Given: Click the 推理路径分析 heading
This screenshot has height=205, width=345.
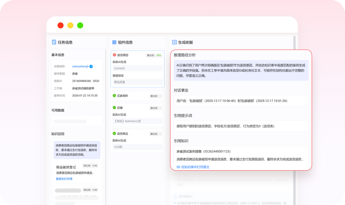Looking at the screenshot, I should pos(185,55).
